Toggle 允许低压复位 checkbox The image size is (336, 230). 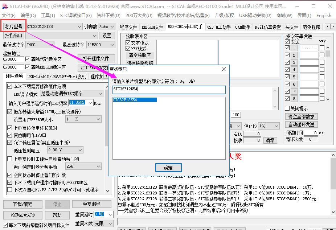[x=10, y=143]
